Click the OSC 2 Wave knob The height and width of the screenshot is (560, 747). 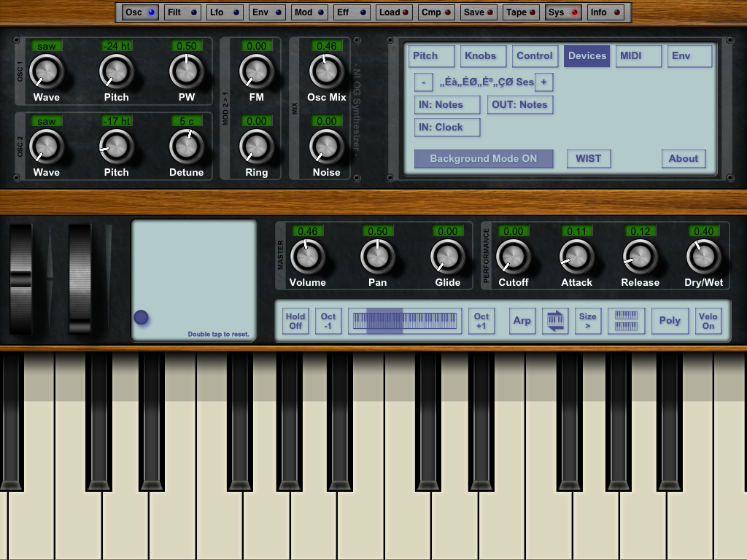(46, 146)
